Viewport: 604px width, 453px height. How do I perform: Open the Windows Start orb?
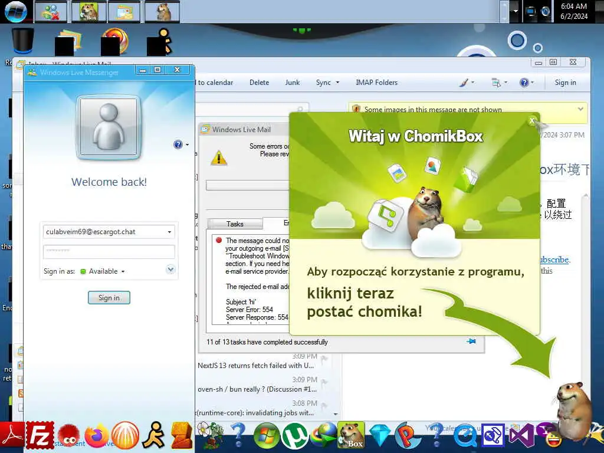15,11
